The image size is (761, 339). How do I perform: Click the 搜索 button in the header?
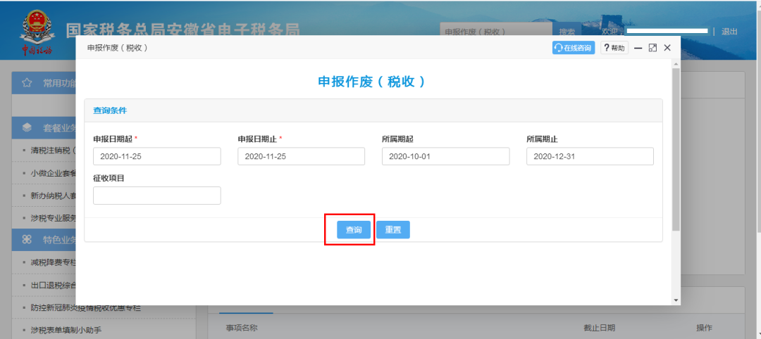567,32
